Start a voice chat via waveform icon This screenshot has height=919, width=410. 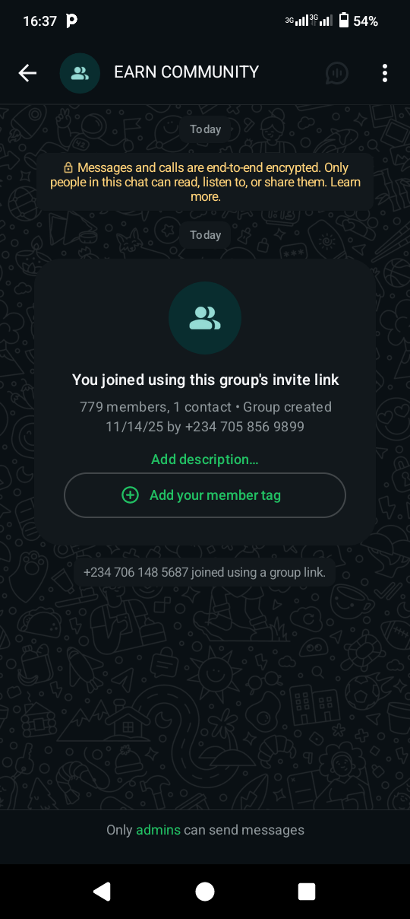tap(337, 73)
